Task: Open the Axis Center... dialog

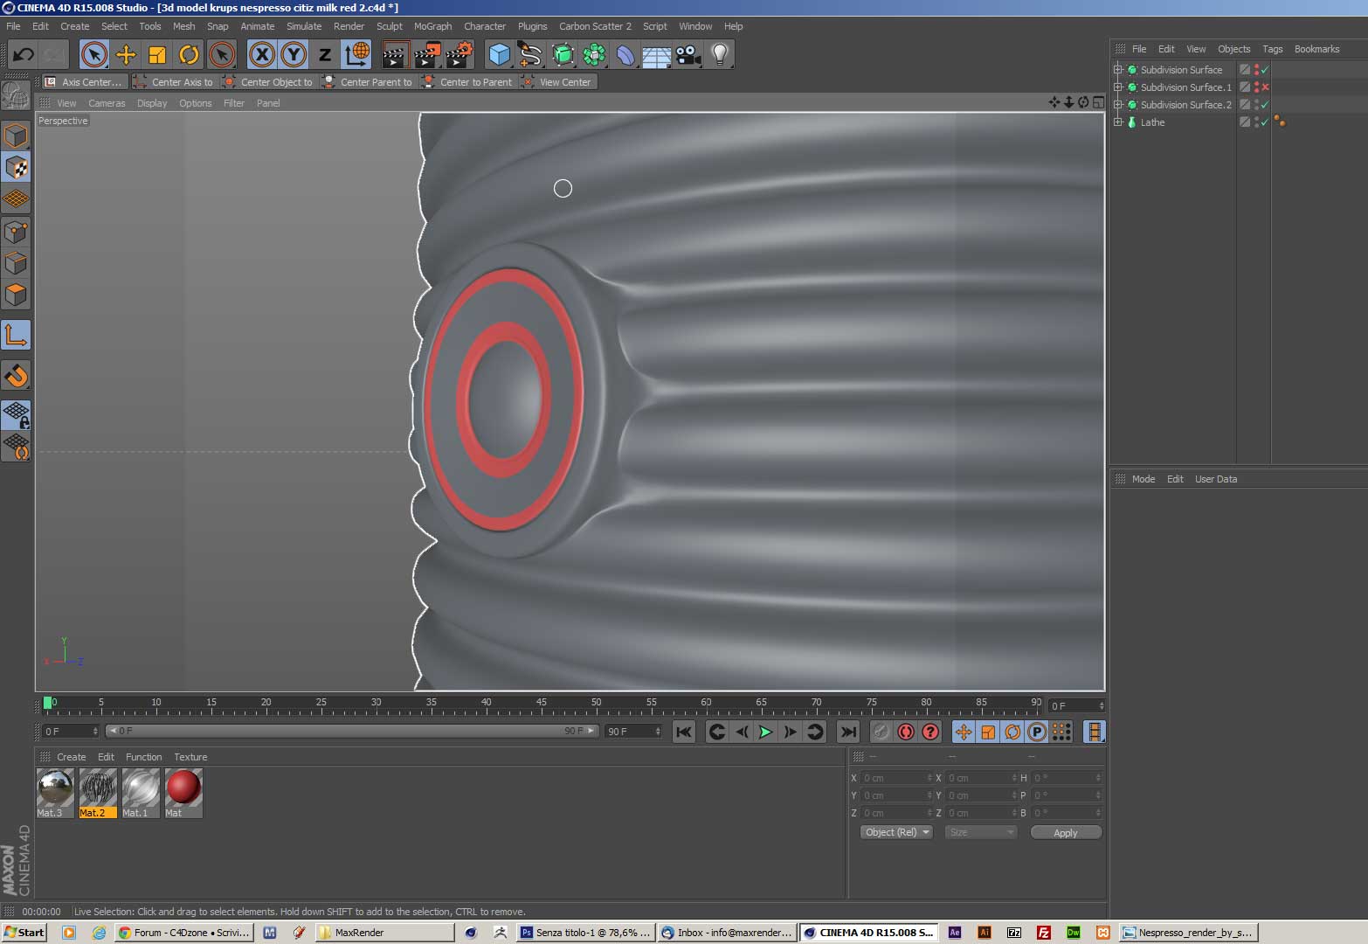Action: point(84,82)
